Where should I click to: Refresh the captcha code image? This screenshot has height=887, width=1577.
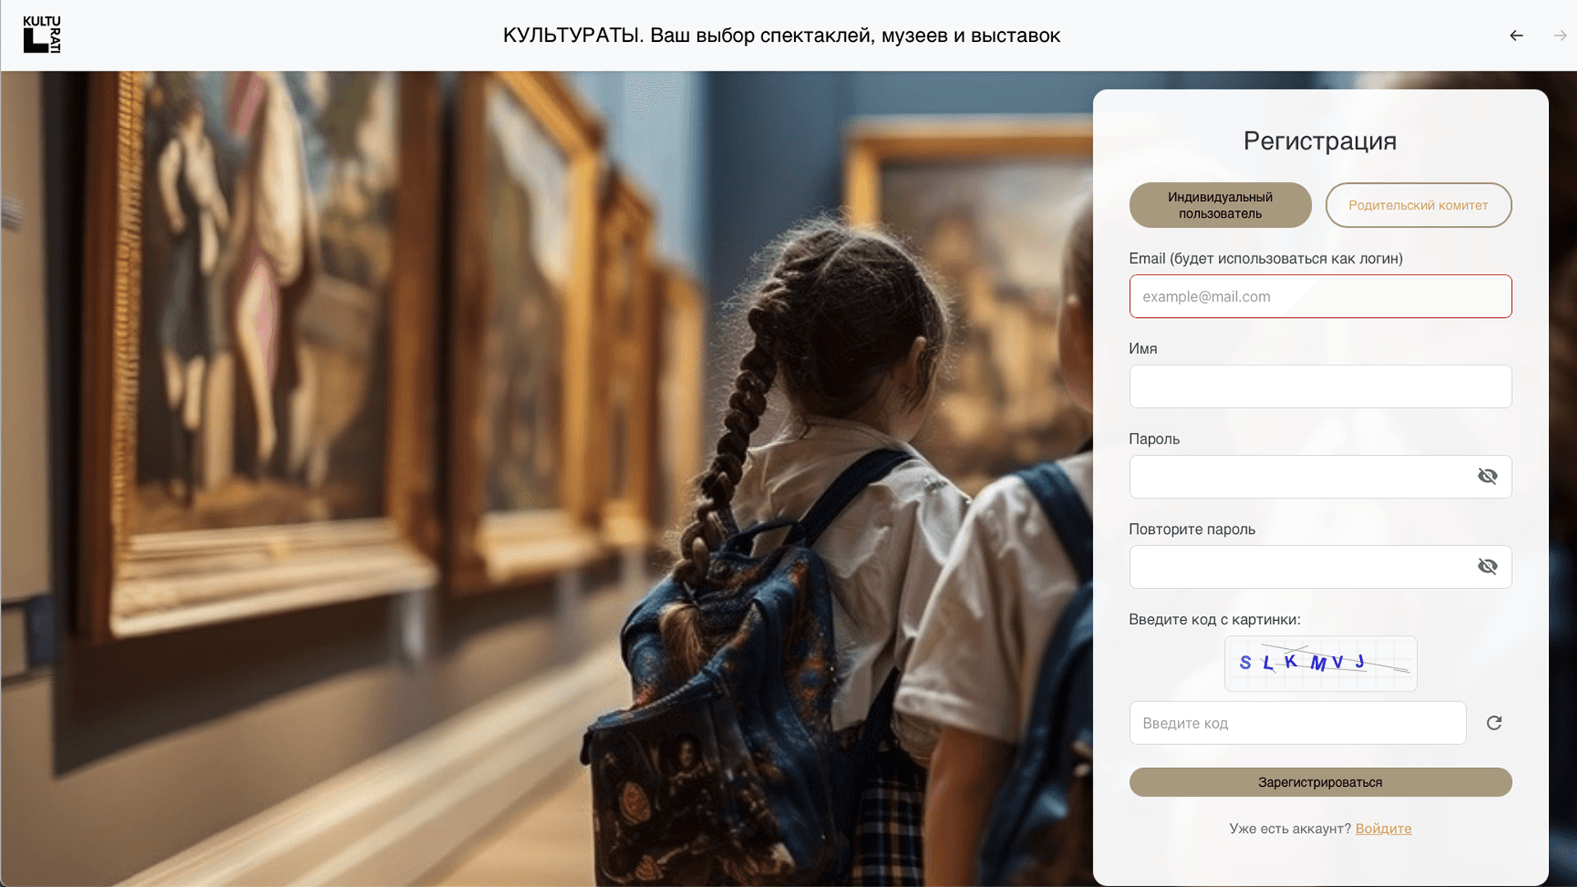tap(1494, 723)
